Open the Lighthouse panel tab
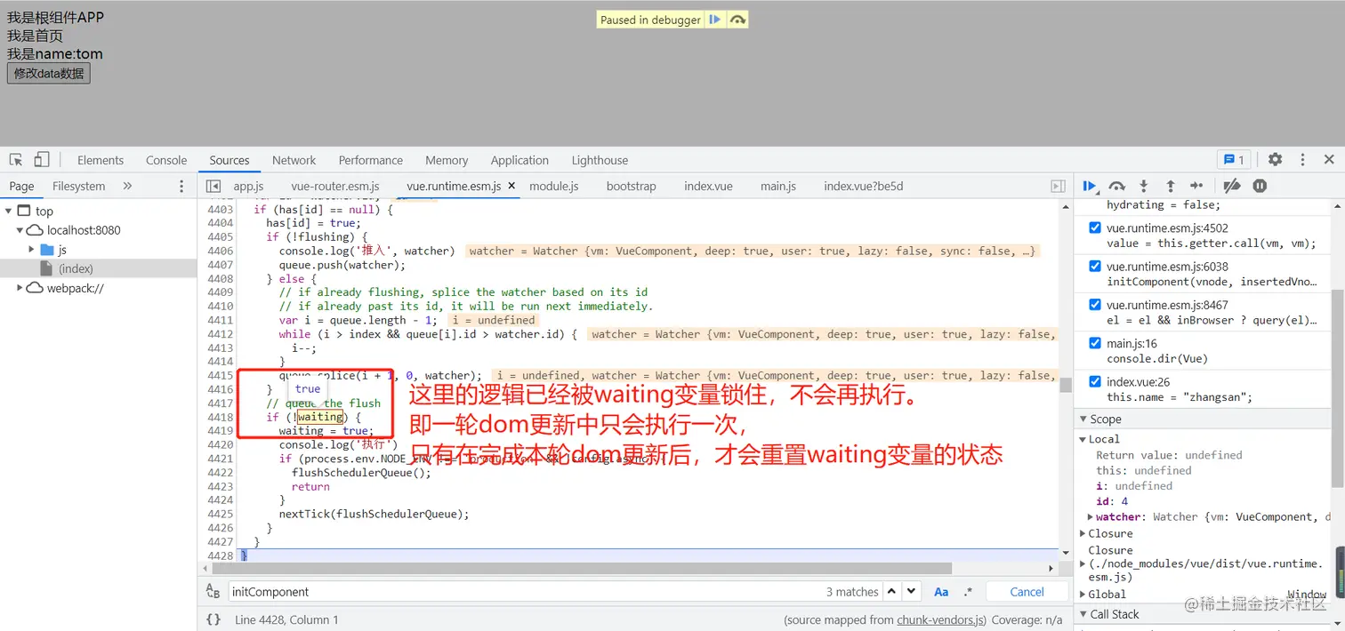The width and height of the screenshot is (1345, 631). pos(600,160)
